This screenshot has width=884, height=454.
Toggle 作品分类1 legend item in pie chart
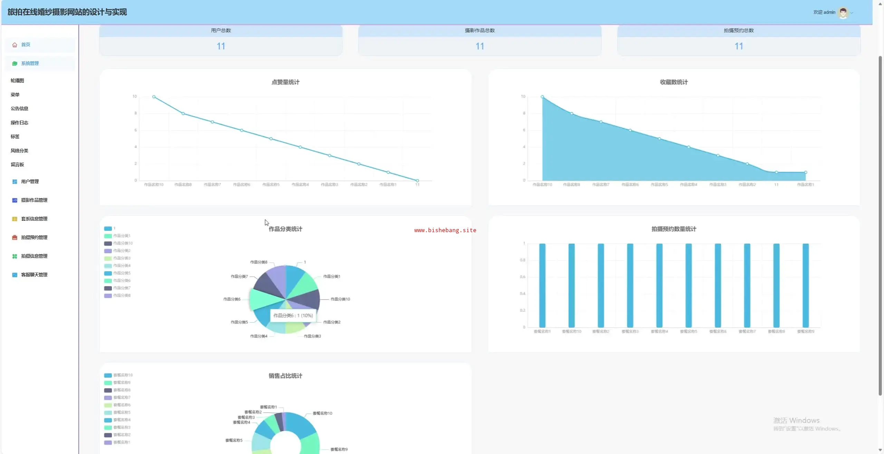118,236
